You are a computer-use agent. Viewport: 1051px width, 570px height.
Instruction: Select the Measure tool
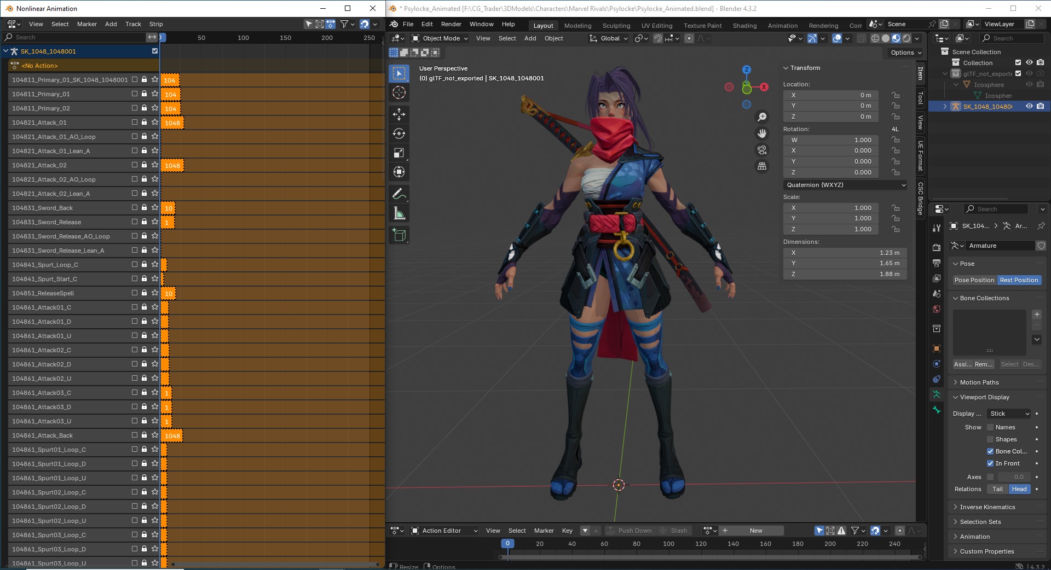[399, 213]
